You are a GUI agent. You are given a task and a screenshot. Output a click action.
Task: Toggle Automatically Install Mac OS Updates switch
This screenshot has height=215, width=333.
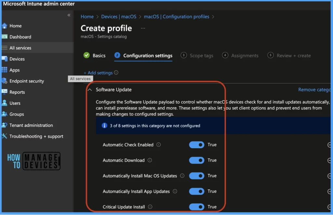point(197,176)
